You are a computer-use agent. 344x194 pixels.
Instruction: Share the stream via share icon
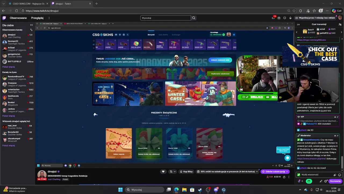284,177
